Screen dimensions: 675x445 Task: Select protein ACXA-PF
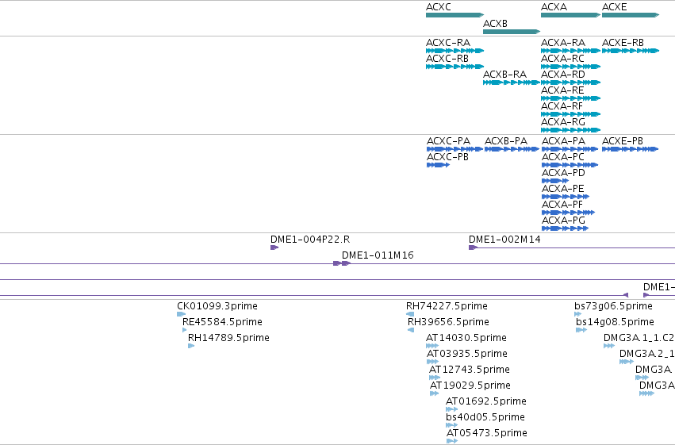[568, 213]
